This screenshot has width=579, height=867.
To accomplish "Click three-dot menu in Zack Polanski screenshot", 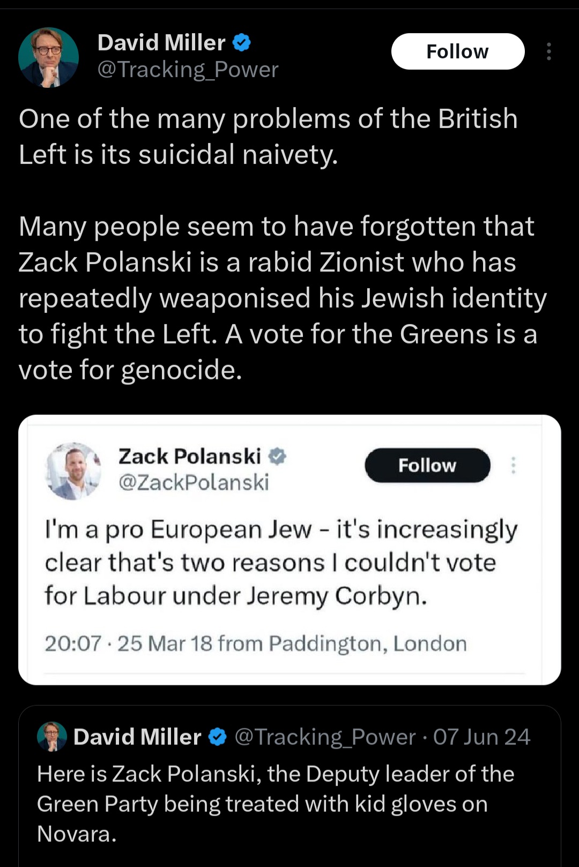I will tap(513, 465).
